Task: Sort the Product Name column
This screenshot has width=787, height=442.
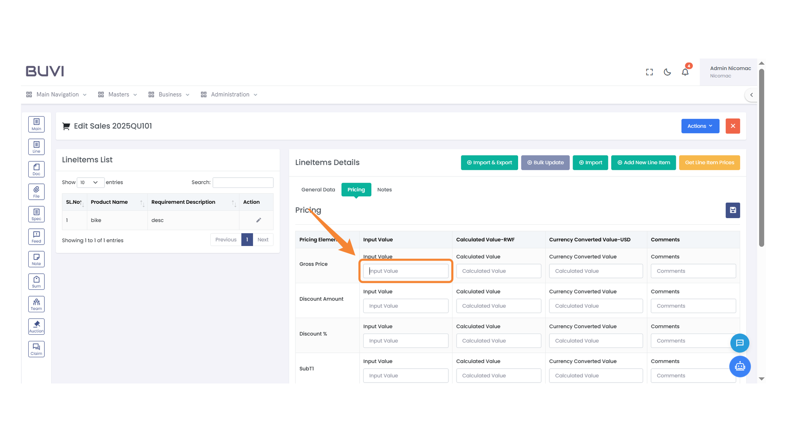Action: (109, 202)
